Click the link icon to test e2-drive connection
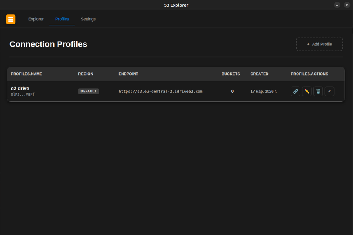This screenshot has height=235, width=353. [295, 91]
